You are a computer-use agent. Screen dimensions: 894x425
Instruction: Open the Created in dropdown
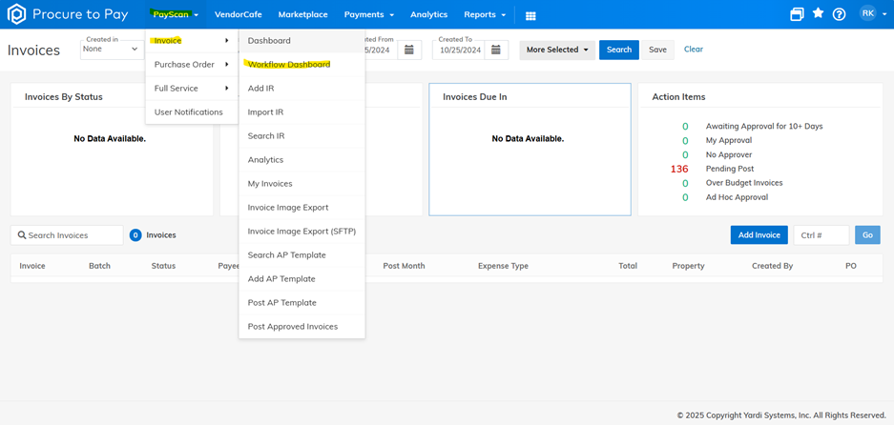(x=112, y=50)
